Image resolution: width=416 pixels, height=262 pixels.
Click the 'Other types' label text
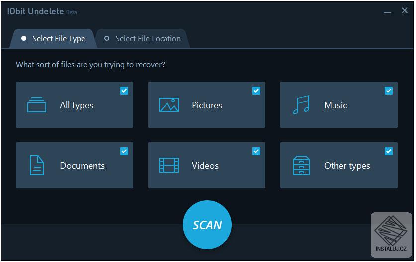pyautogui.click(x=347, y=166)
